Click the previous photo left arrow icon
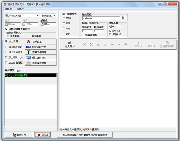The width and height of the screenshot is (180, 141). [x=112, y=45]
